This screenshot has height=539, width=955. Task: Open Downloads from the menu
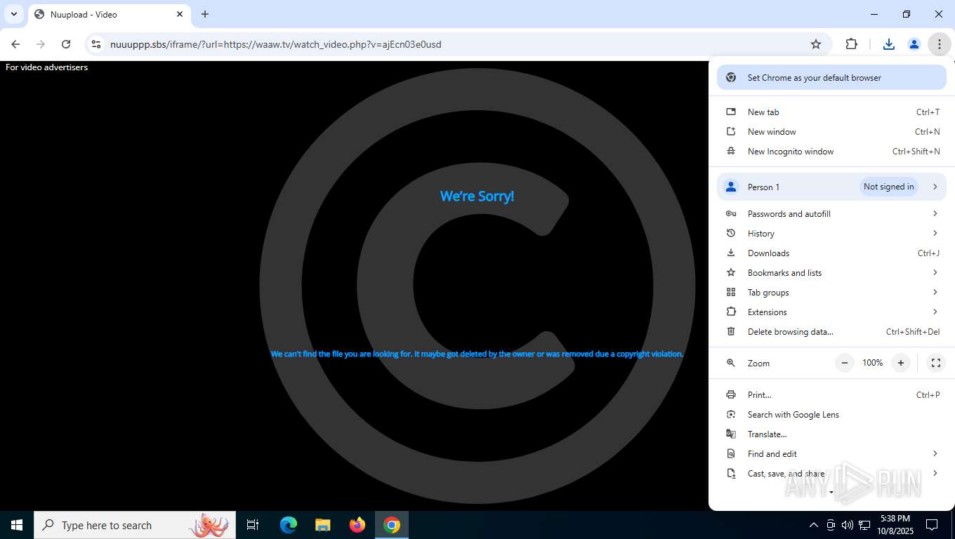(x=831, y=253)
